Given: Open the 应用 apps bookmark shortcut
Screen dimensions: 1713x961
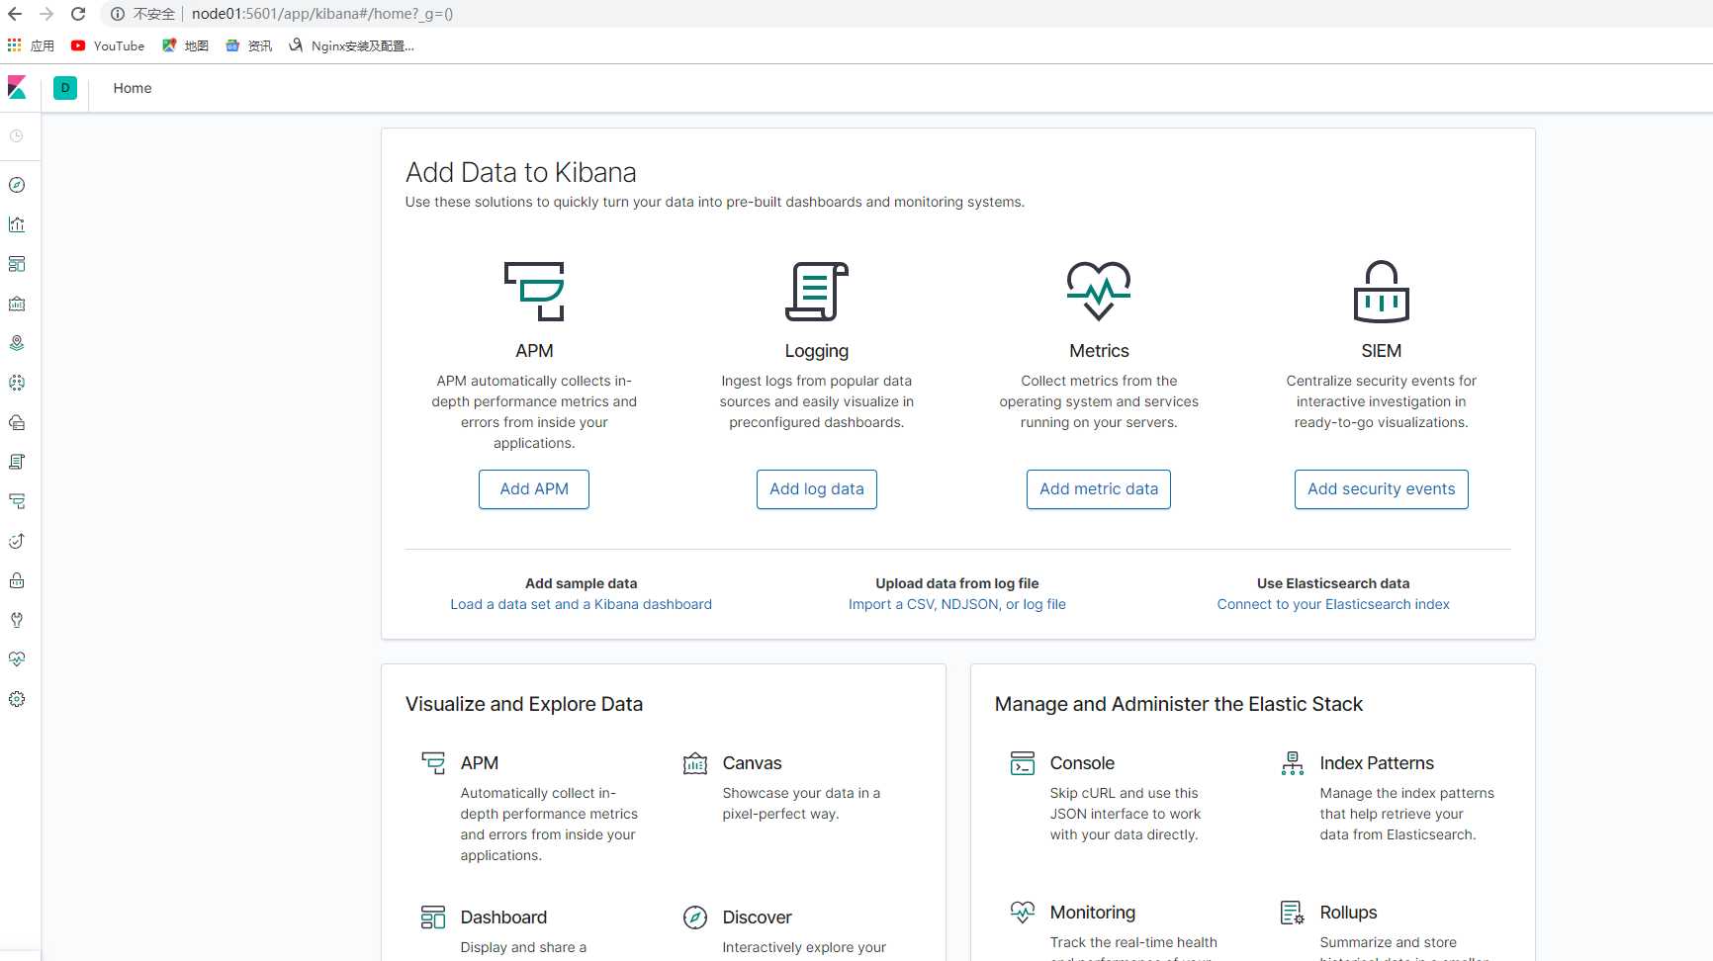Looking at the screenshot, I should (x=31, y=45).
